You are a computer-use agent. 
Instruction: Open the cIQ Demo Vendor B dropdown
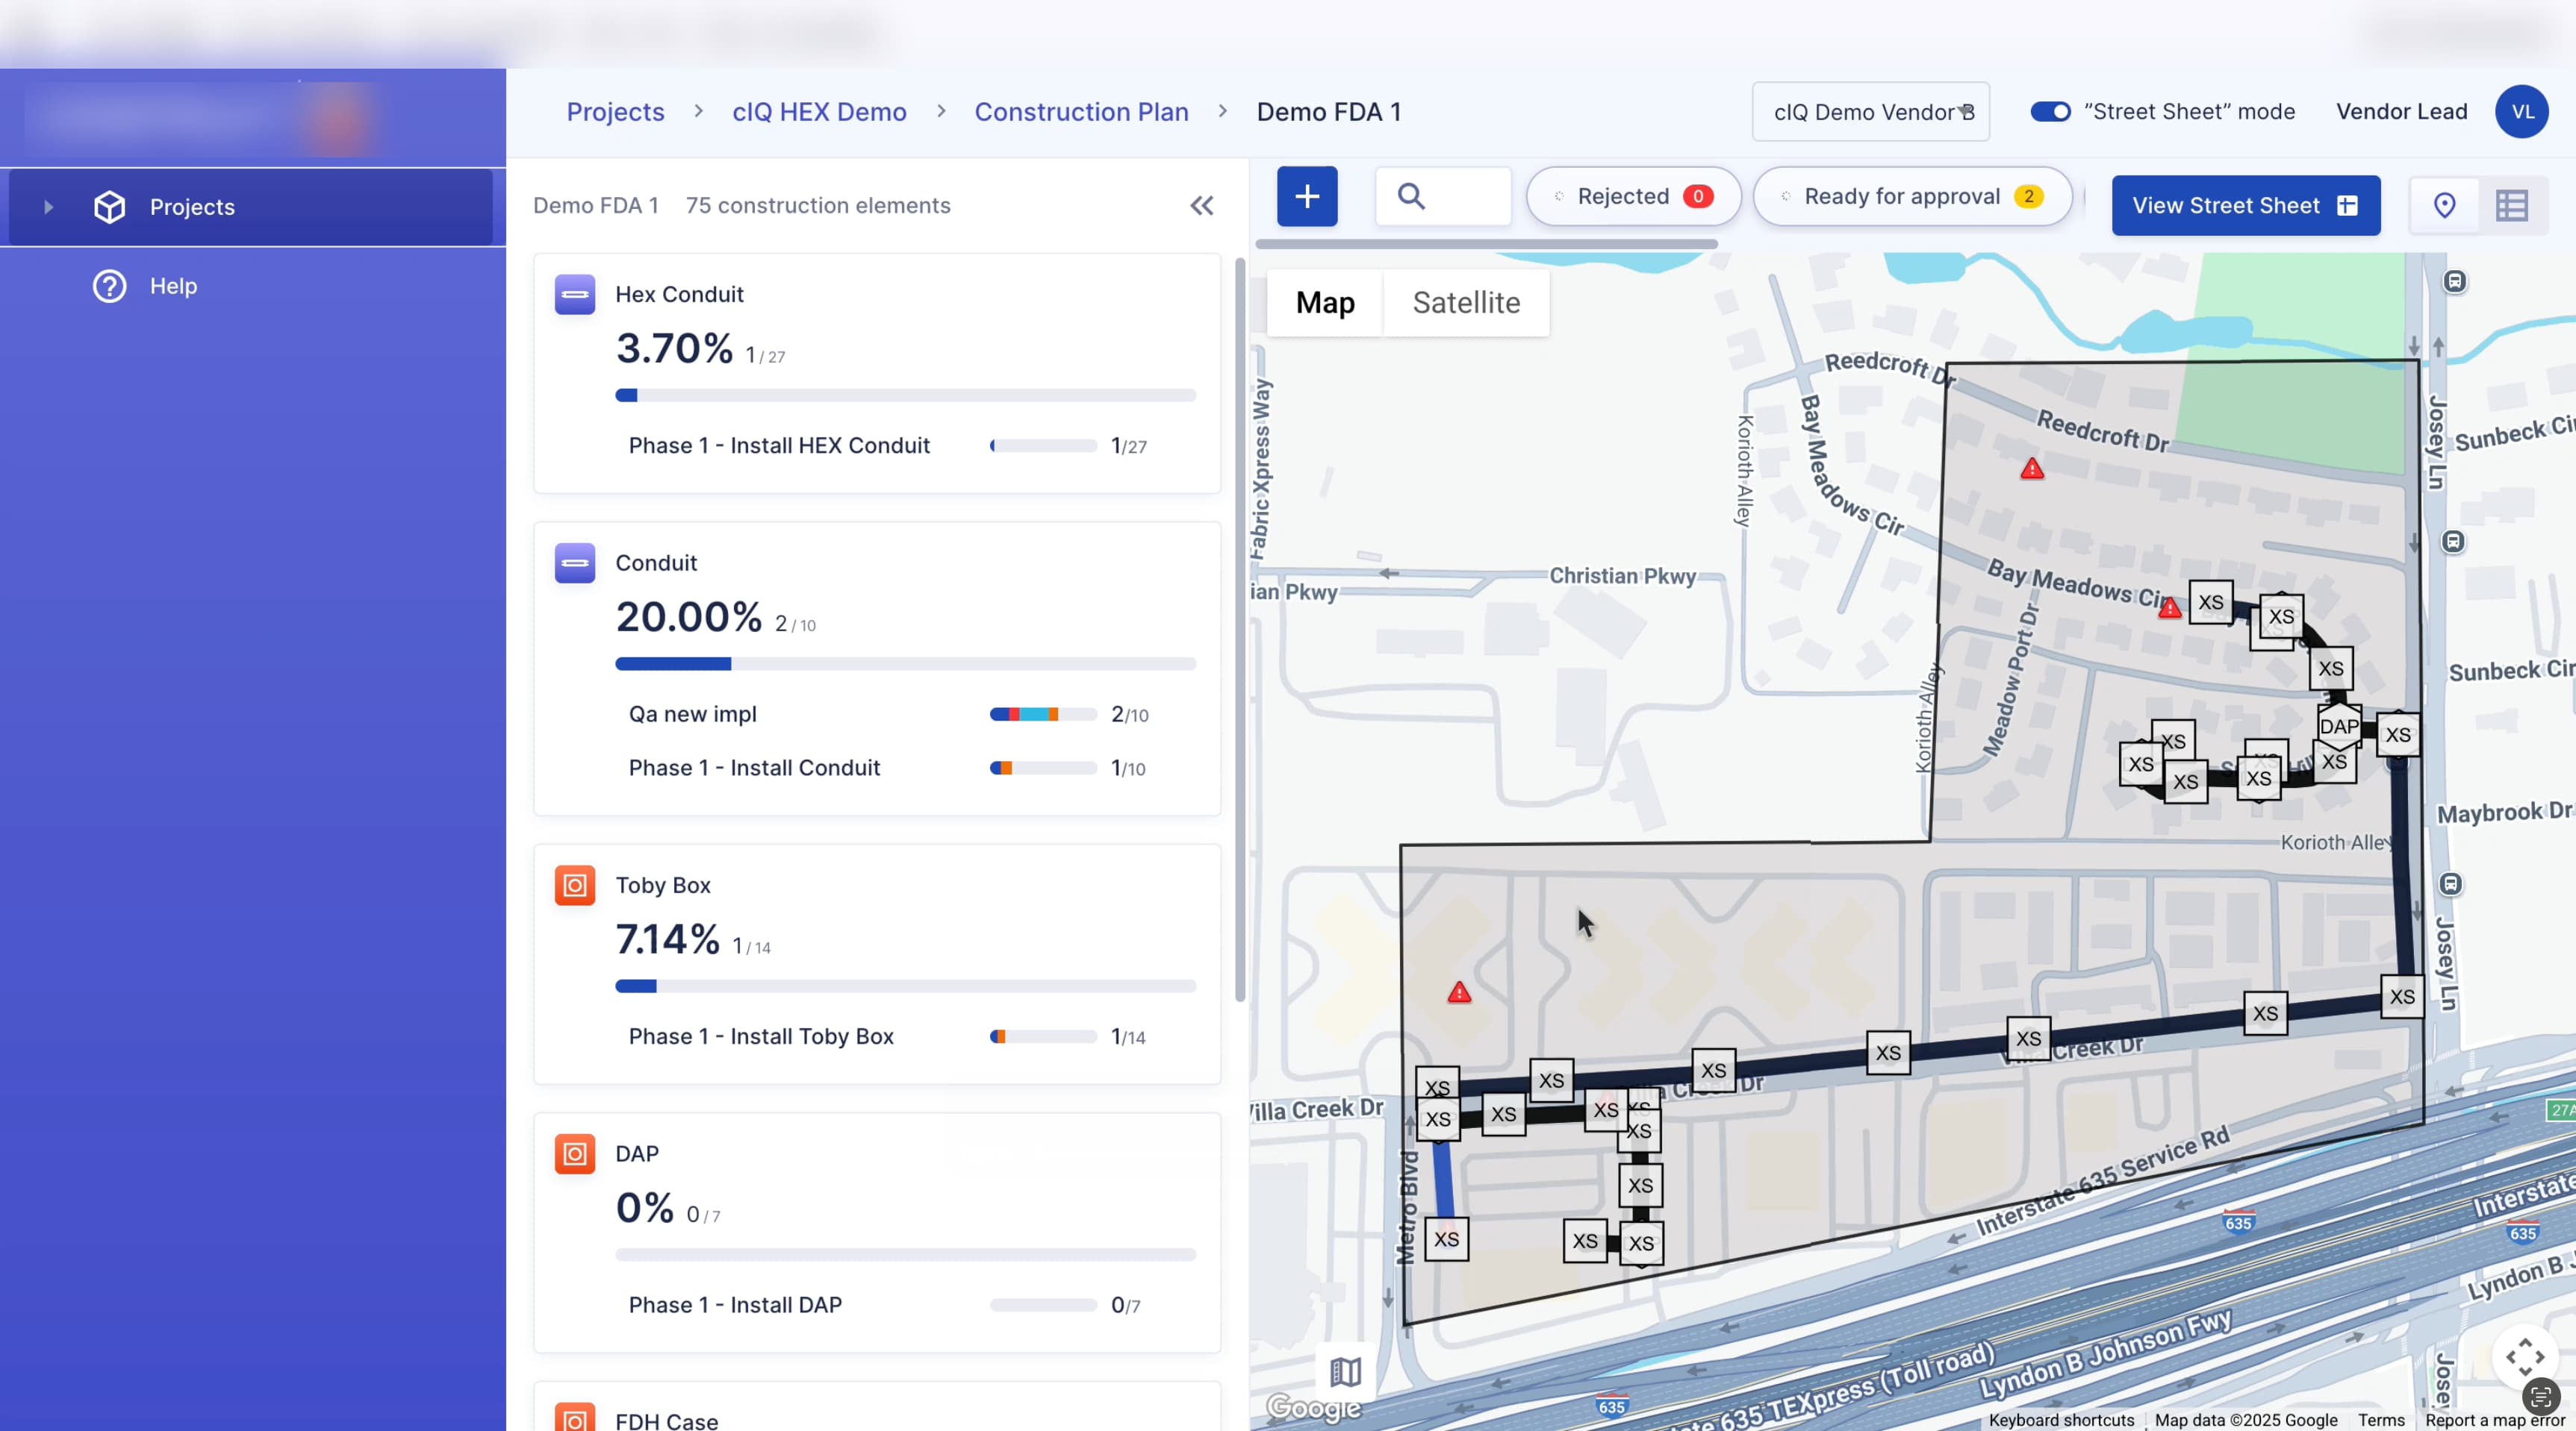[x=1870, y=112]
